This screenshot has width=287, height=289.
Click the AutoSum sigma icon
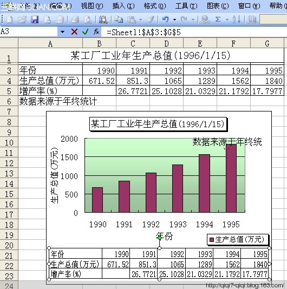(x=218, y=19)
